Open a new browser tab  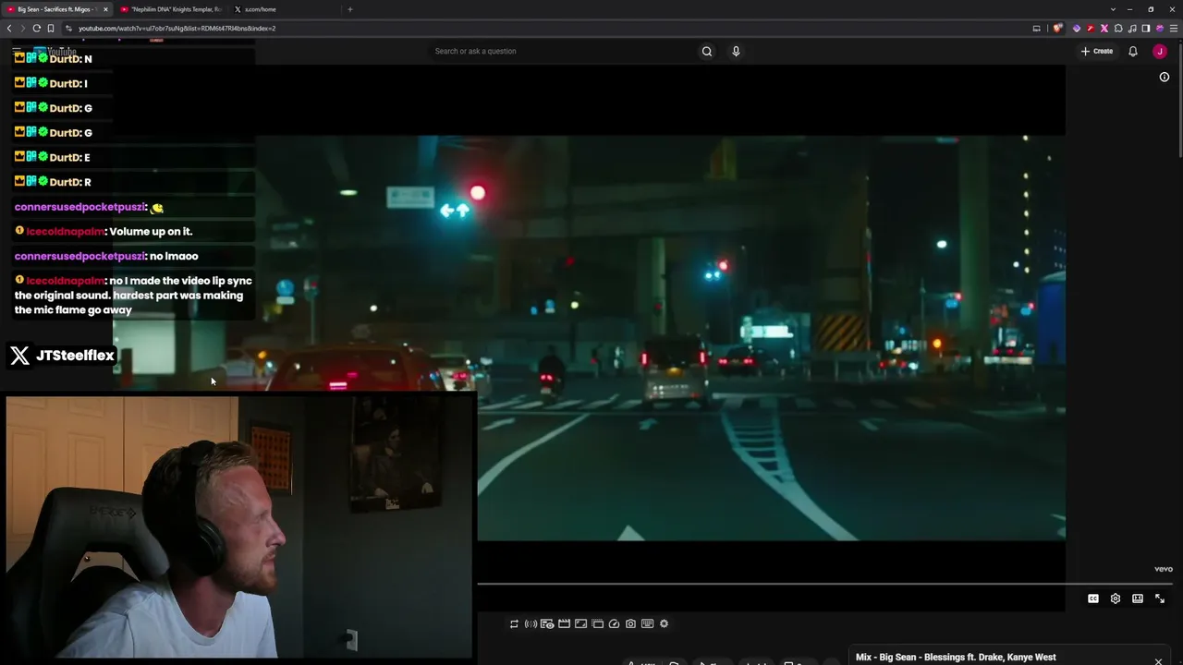(x=350, y=9)
